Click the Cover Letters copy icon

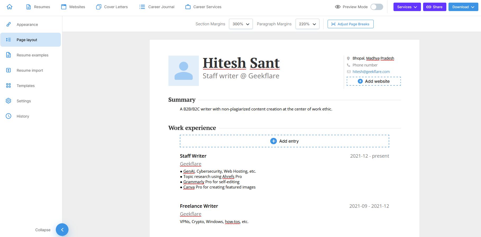pos(99,7)
